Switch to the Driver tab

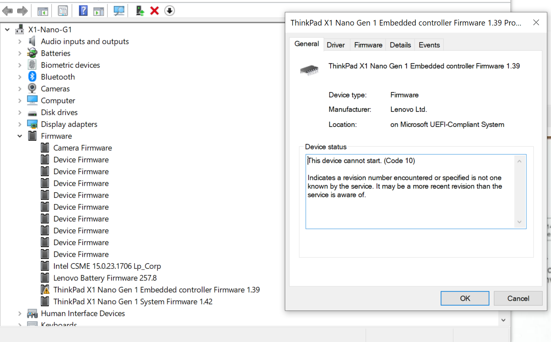336,44
